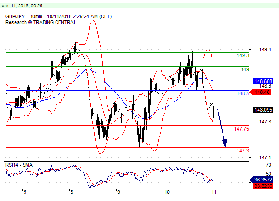Screen dimensions: 279x201
Task: Click the green 149 resistance label
Action: 245,69
